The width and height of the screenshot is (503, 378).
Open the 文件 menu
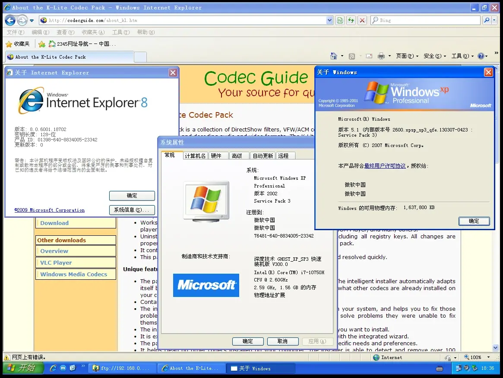[x=16, y=32]
